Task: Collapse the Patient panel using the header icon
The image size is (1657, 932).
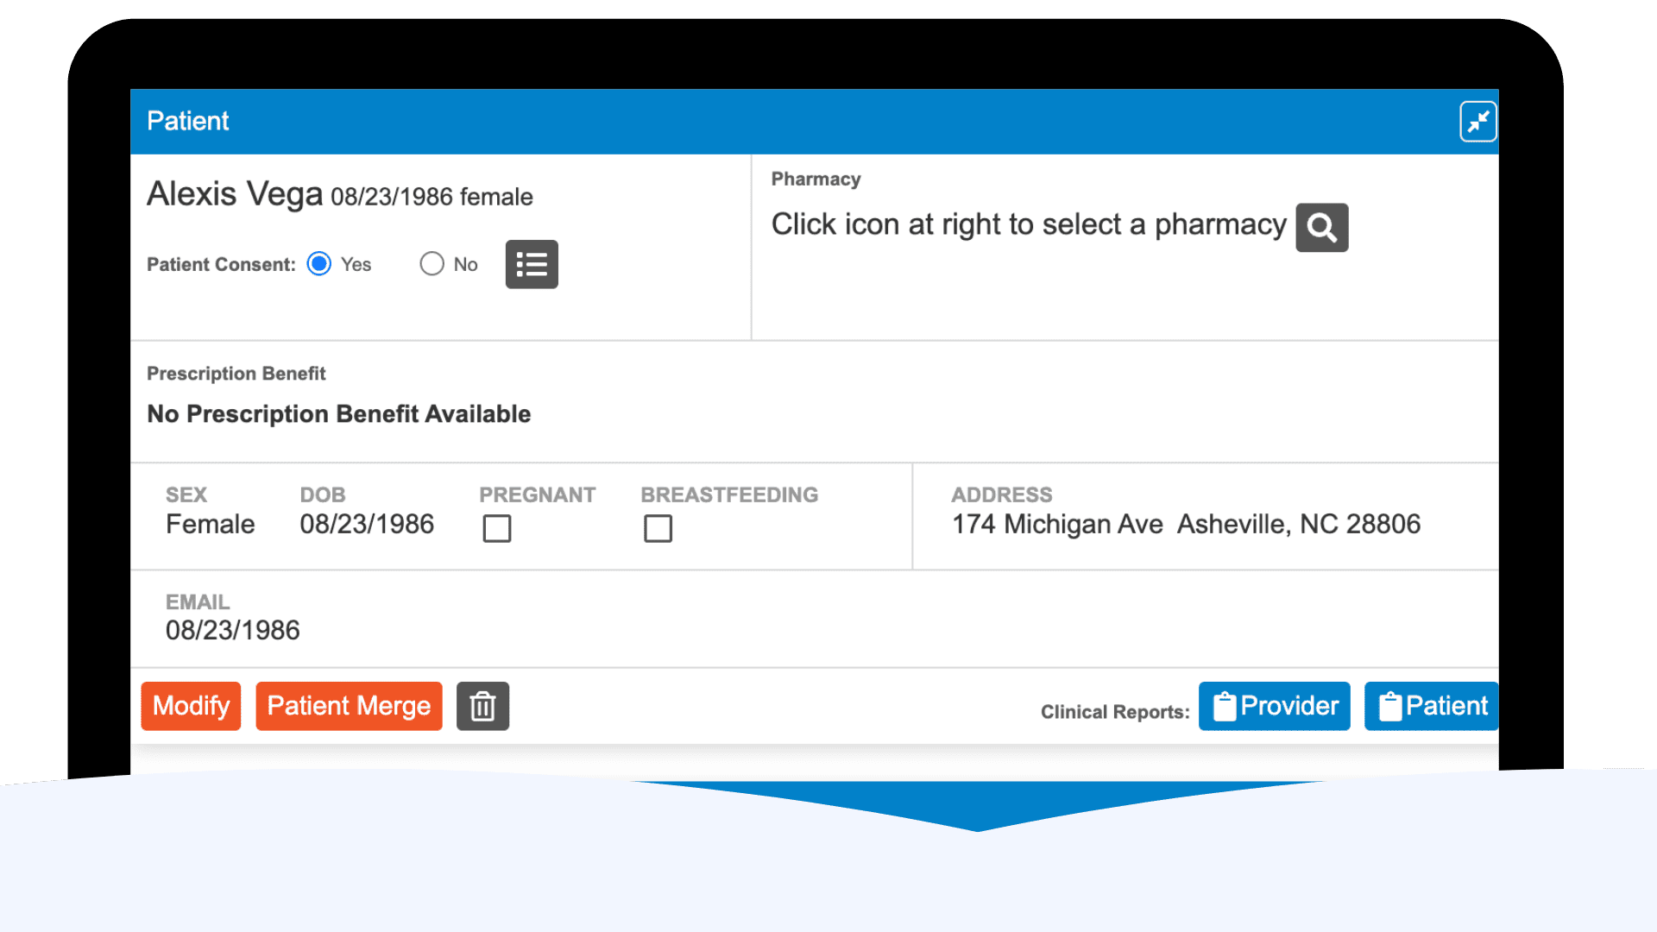Action: 1477,122
